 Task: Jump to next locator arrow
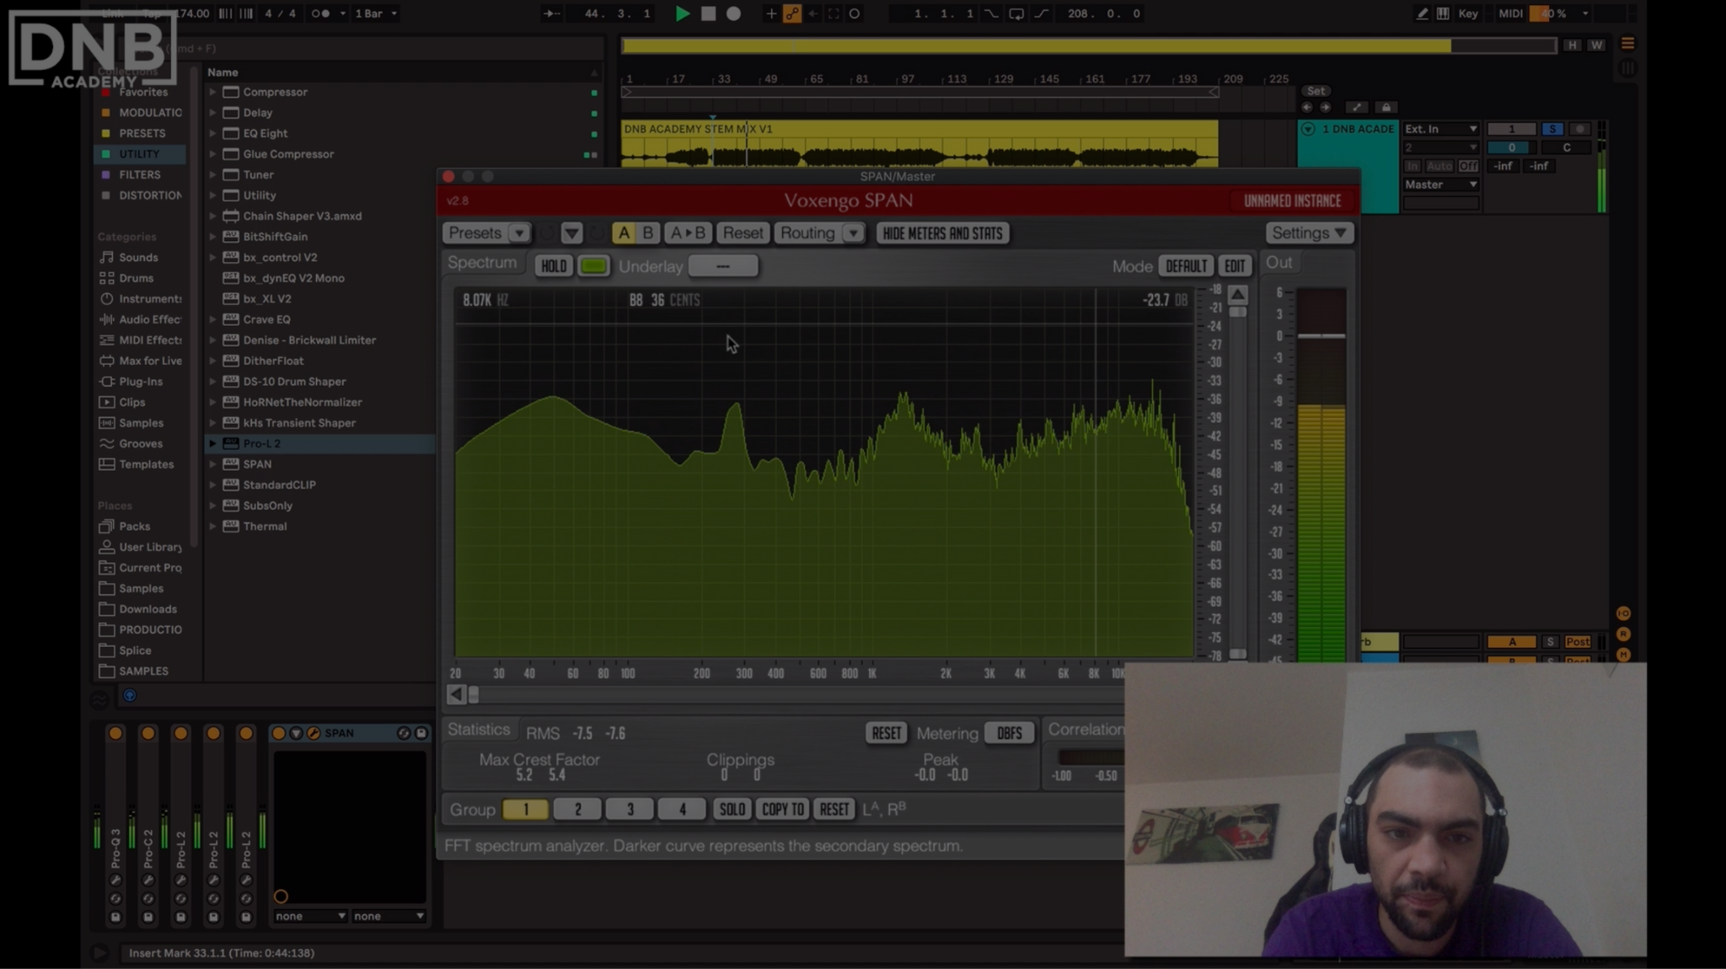coord(1326,107)
